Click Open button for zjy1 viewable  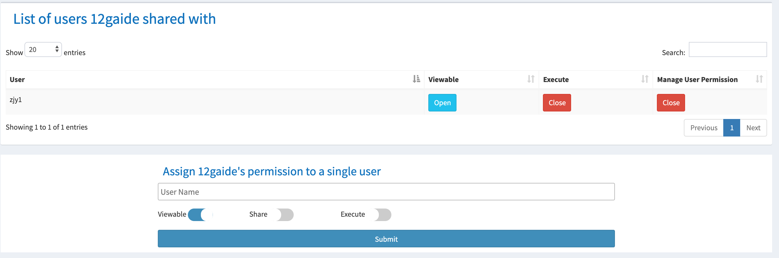(442, 103)
